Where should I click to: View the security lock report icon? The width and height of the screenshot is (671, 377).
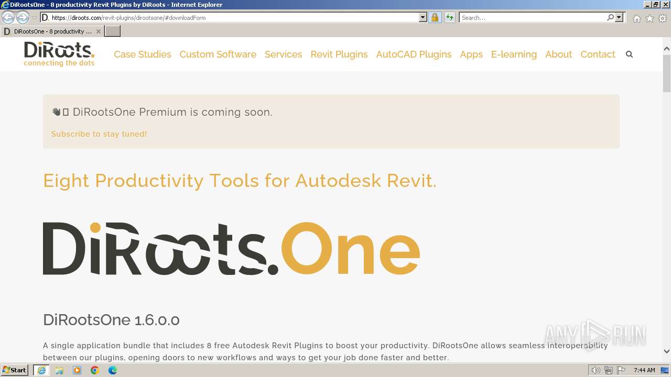pyautogui.click(x=435, y=17)
